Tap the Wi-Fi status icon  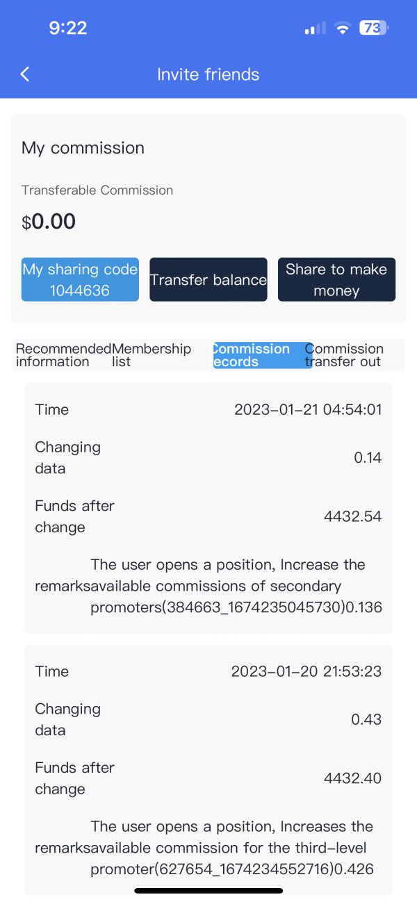point(341,28)
